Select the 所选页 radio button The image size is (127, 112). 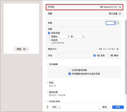click(49, 40)
